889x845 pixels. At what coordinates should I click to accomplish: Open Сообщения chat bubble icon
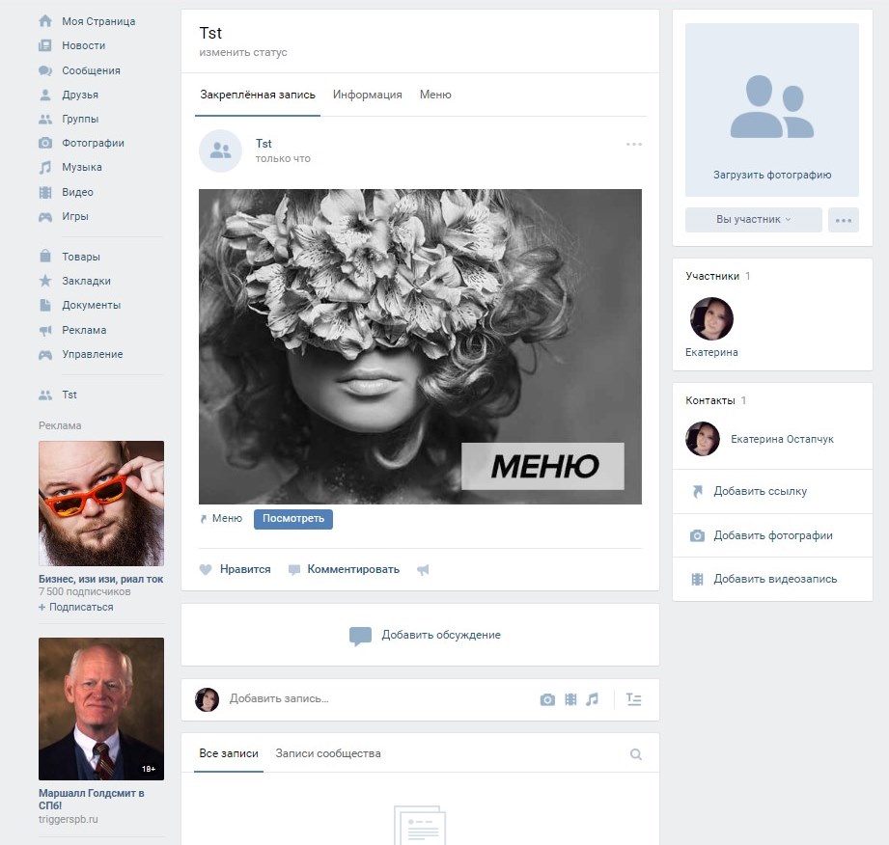click(45, 70)
